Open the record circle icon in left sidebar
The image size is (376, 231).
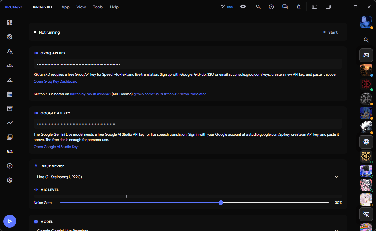point(9,166)
